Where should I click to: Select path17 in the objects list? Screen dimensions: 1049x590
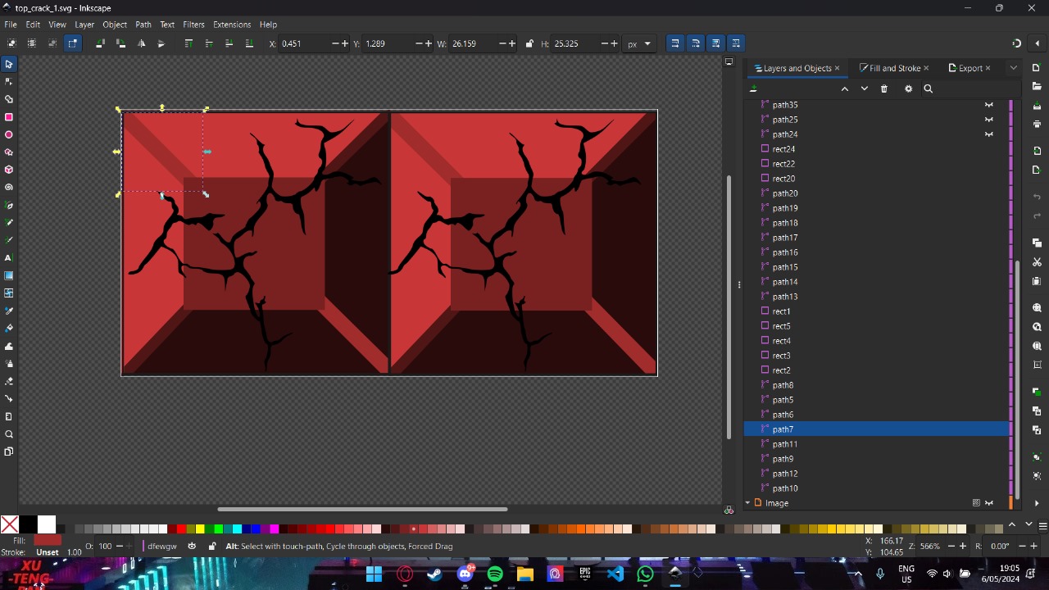click(877, 238)
